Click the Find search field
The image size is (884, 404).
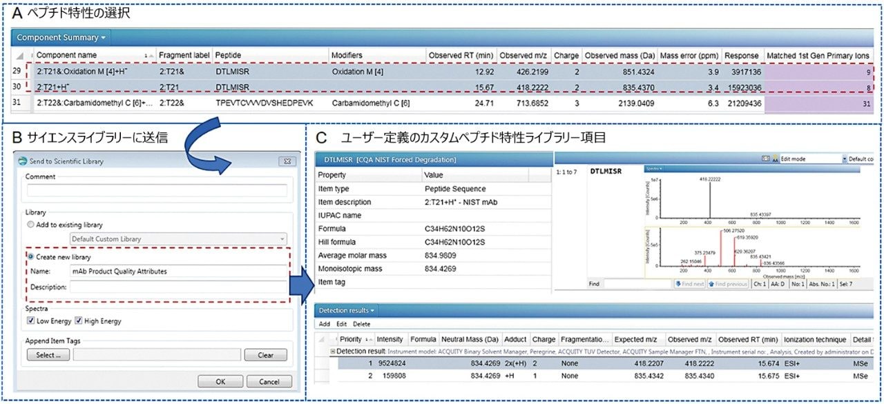pos(636,283)
